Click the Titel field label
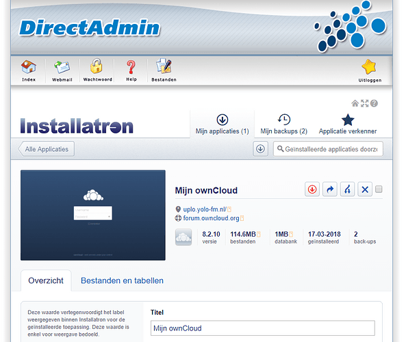The image size is (406, 342). tap(157, 313)
